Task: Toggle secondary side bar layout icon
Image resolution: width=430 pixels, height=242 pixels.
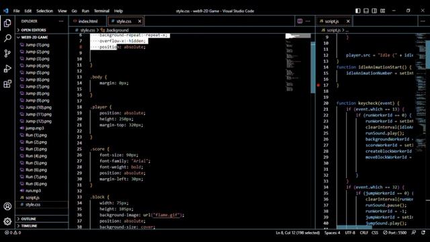Action: 374,11
